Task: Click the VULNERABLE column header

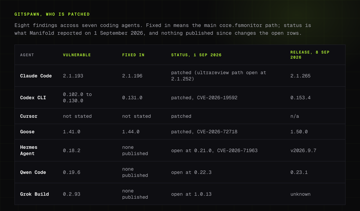Action: [x=77, y=55]
